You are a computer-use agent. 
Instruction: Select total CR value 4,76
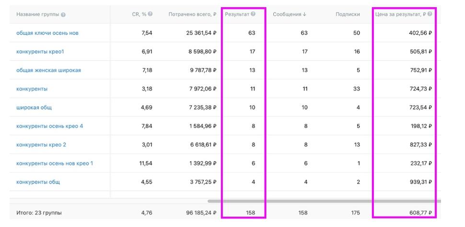[147, 213]
